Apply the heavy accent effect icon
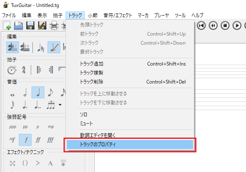Image resolution: width=246 pixels, height=172 pixels. pyautogui.click(x=50, y=163)
